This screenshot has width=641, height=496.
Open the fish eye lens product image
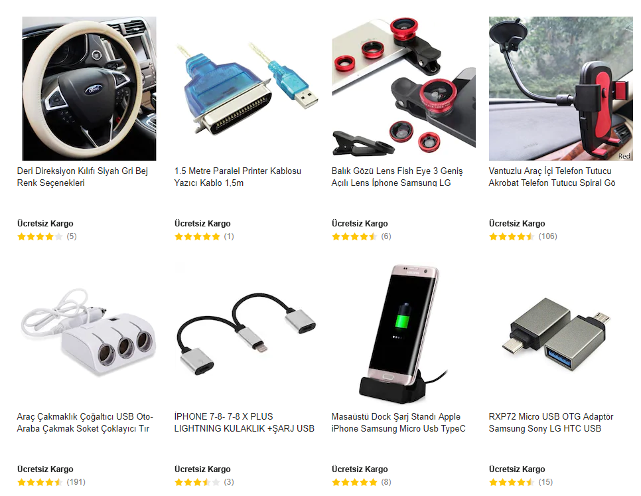(x=403, y=88)
